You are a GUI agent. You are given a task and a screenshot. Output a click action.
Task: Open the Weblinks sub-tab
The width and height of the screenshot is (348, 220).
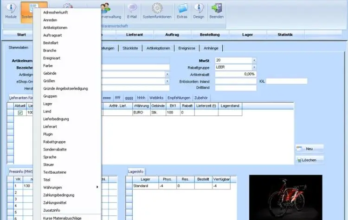(x=156, y=98)
